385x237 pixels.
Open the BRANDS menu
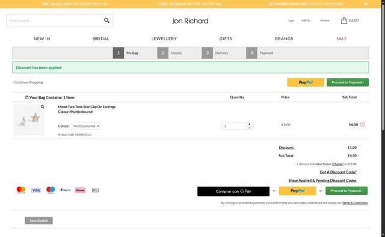point(284,38)
